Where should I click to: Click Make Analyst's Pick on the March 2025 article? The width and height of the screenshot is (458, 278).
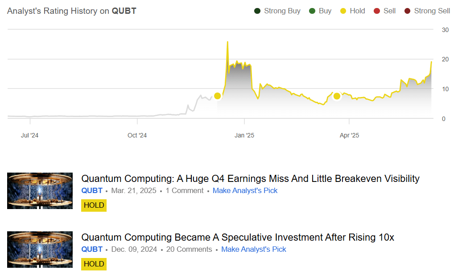click(x=245, y=190)
